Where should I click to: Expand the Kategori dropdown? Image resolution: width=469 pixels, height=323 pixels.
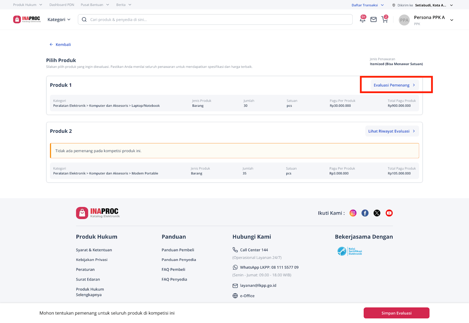[59, 20]
